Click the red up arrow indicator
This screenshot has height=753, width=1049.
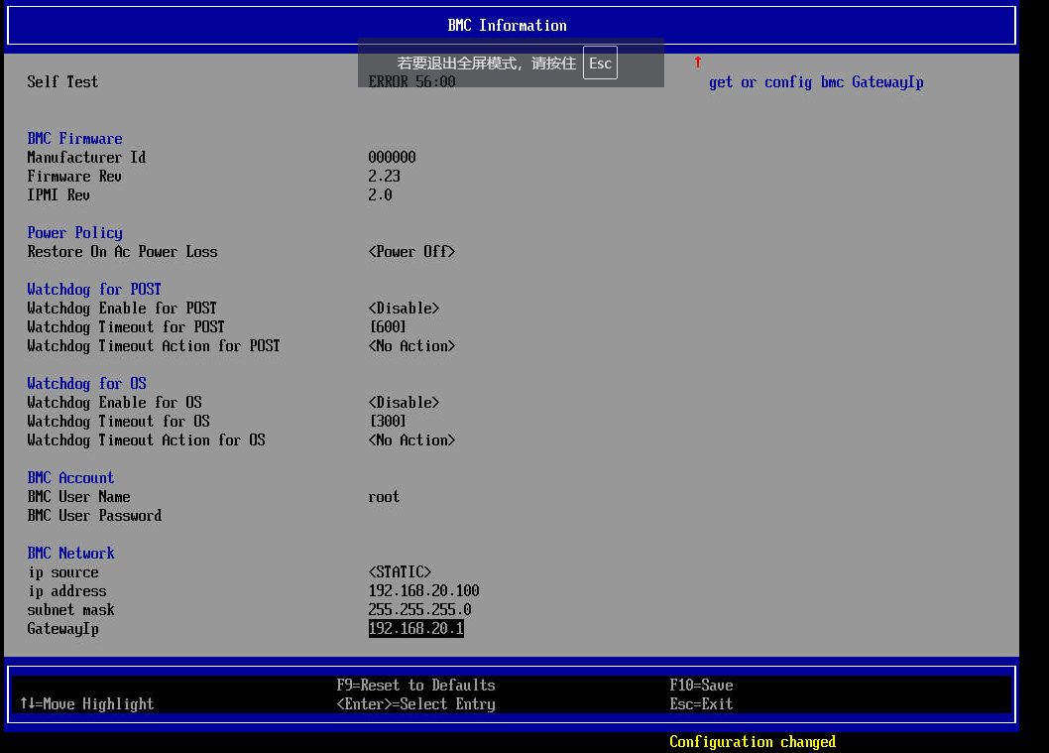tap(697, 62)
